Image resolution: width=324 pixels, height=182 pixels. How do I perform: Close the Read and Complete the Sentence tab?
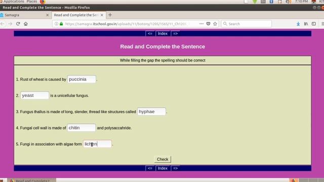(102, 15)
